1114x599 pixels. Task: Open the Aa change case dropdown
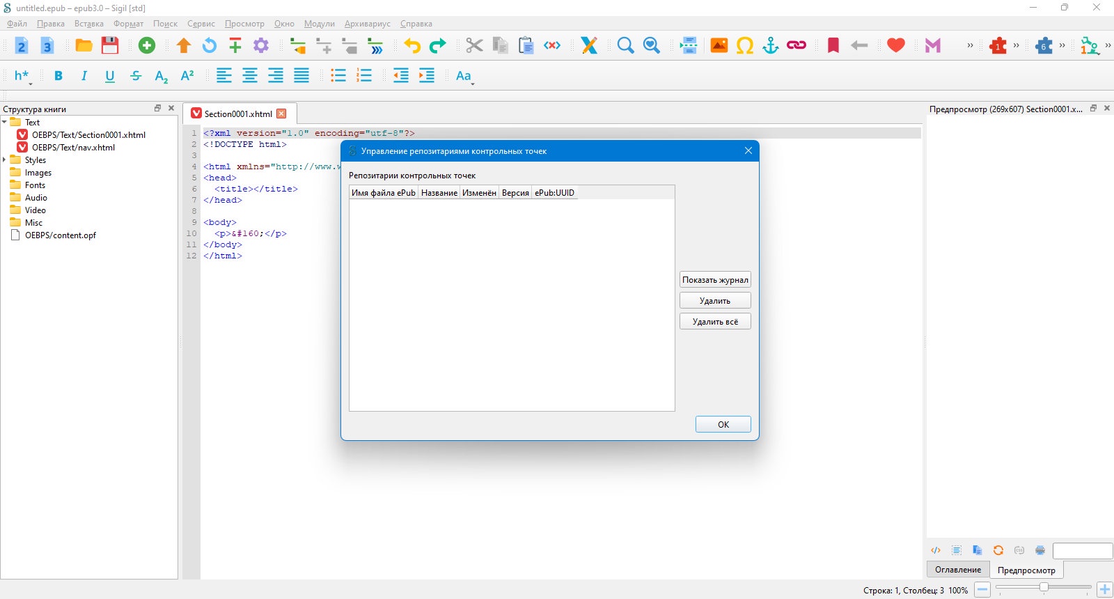point(464,76)
